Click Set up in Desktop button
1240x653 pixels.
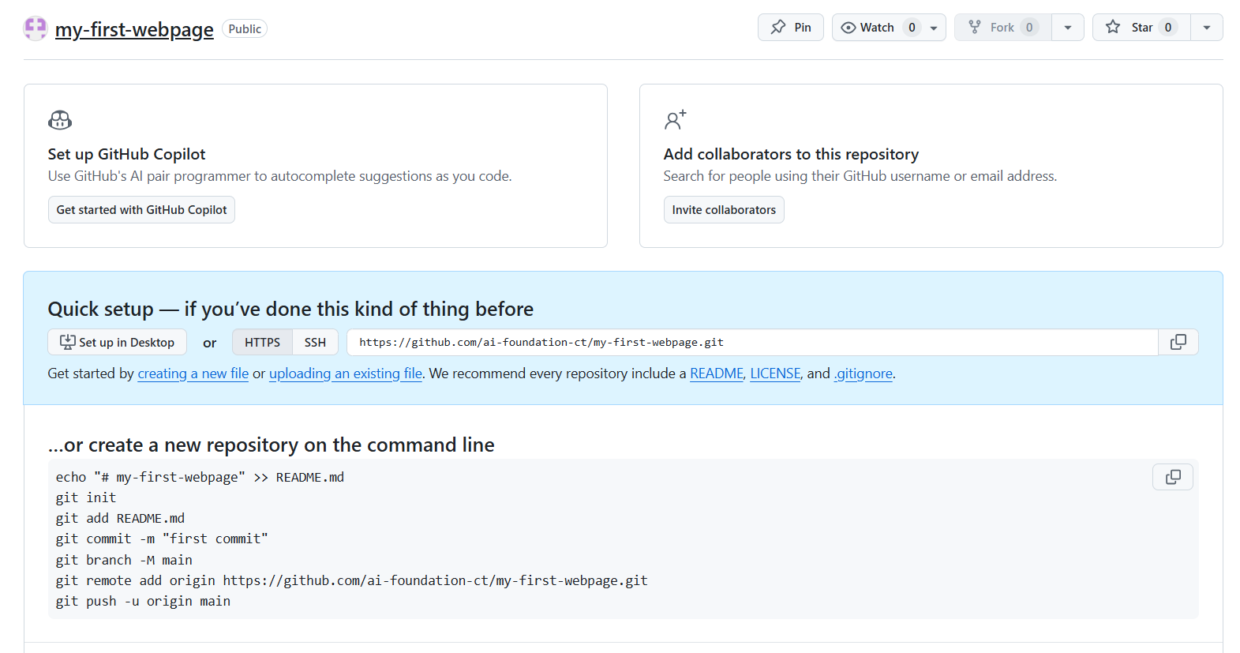tap(118, 342)
